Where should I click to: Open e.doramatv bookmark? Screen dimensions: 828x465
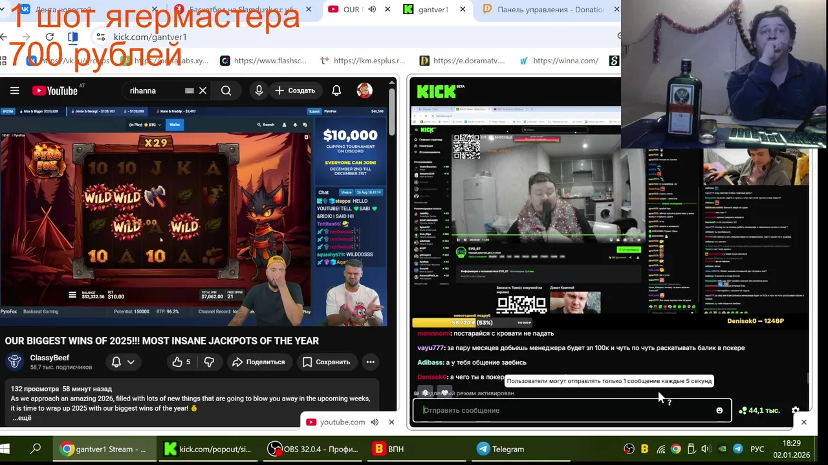pyautogui.click(x=462, y=61)
